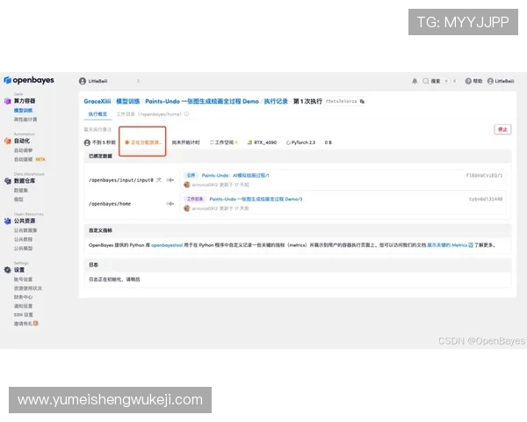This screenshot has height=422, width=527.
Task: Open the Points-Undo: AI模拟绘画过程/1 dataset link
Action: pos(235,176)
